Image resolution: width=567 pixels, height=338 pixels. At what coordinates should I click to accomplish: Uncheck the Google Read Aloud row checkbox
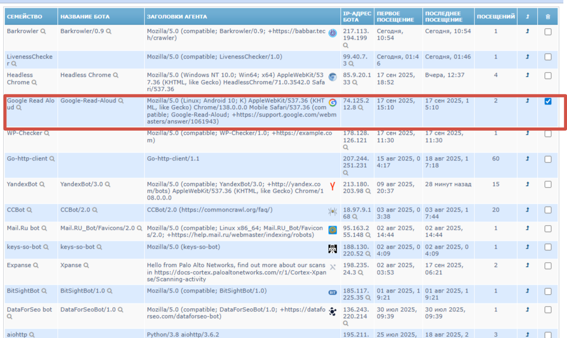pos(548,101)
